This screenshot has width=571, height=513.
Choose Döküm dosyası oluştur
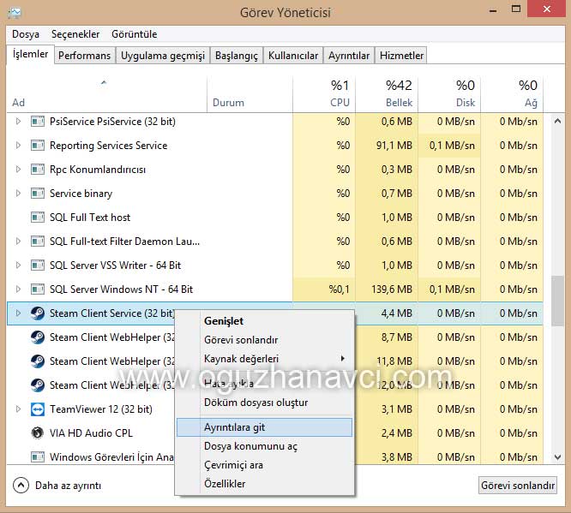coord(264,403)
